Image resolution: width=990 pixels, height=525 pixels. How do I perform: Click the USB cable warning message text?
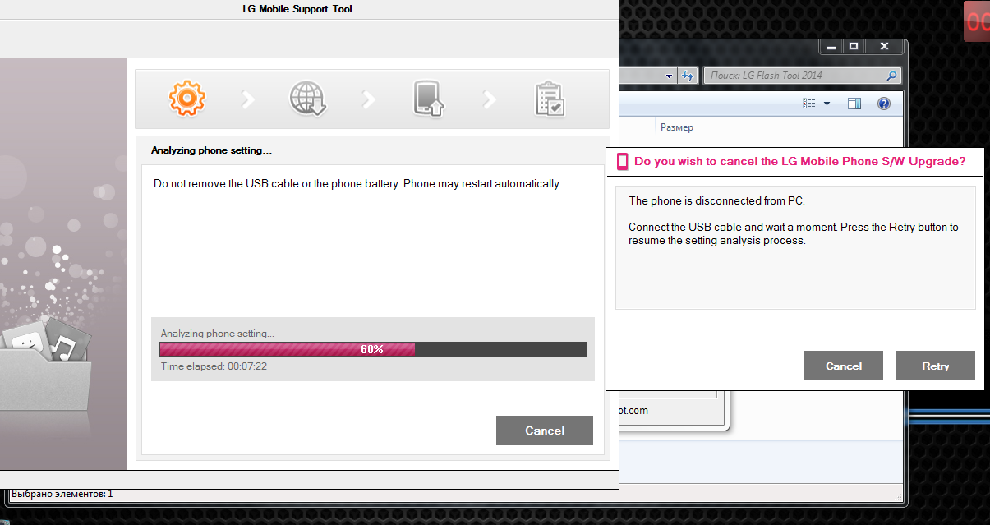(x=357, y=183)
